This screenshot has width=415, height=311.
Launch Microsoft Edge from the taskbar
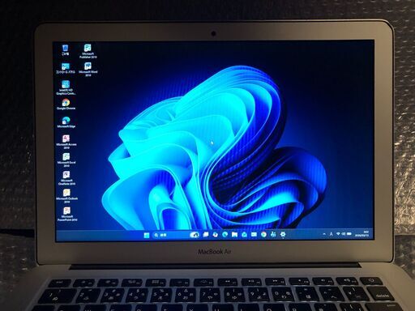tap(225, 235)
